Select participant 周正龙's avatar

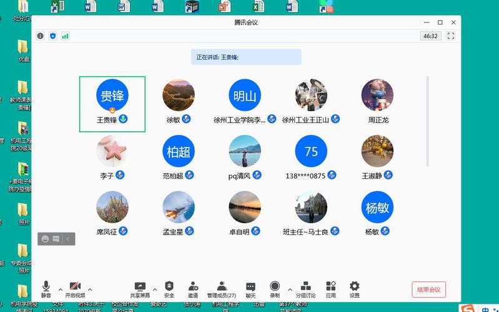377,96
